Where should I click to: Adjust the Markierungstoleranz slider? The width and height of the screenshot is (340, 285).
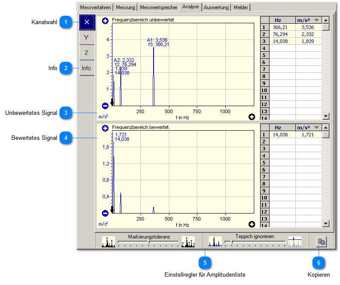coord(149,242)
